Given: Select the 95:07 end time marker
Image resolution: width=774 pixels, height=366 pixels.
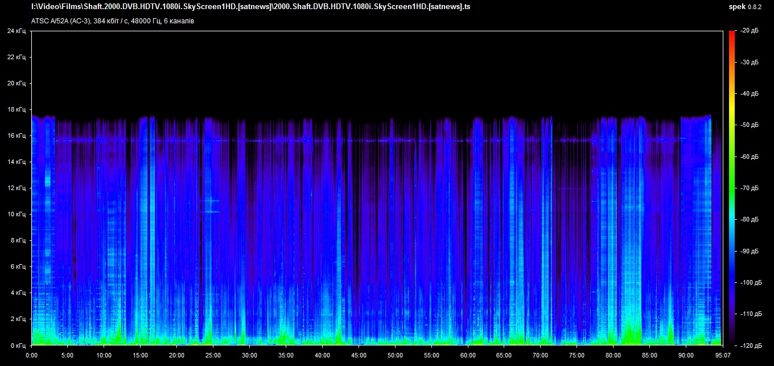Looking at the screenshot, I should coord(722,354).
